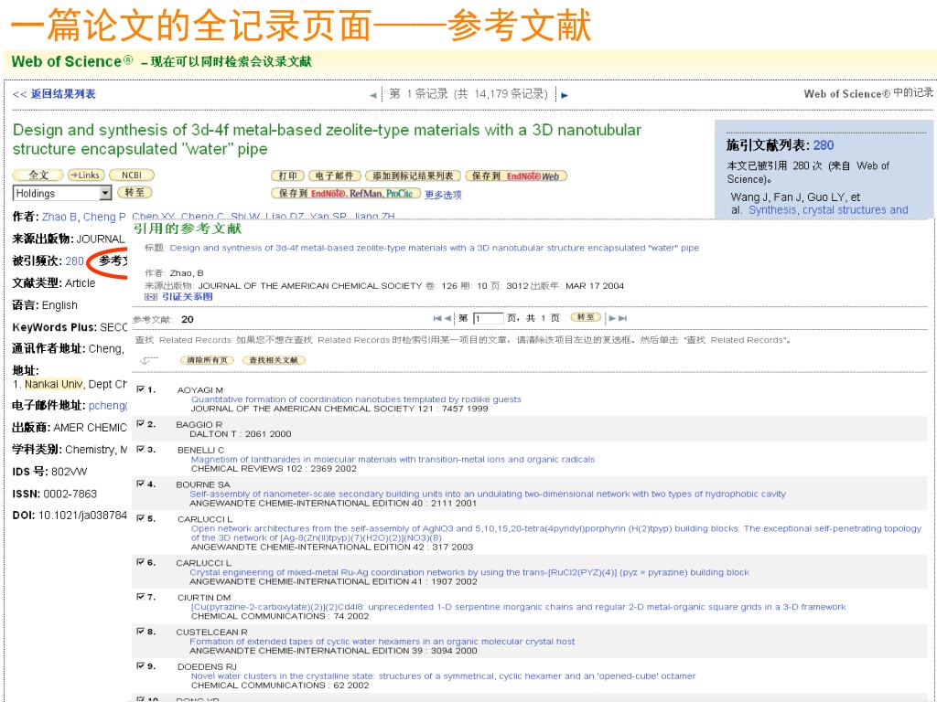Click the 电子邮件 email button
This screenshot has width=937, height=702.
(x=335, y=175)
